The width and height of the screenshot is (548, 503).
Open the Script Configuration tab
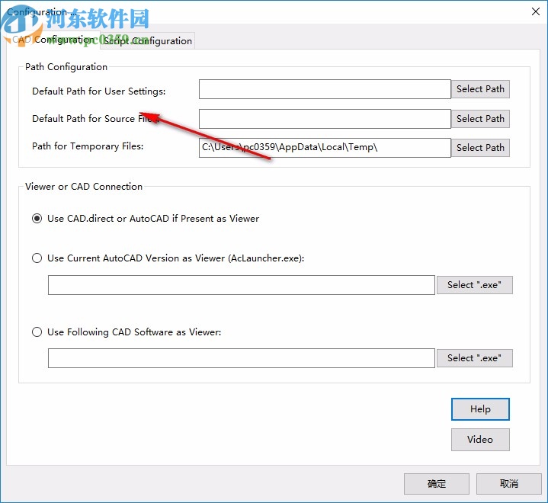148,41
